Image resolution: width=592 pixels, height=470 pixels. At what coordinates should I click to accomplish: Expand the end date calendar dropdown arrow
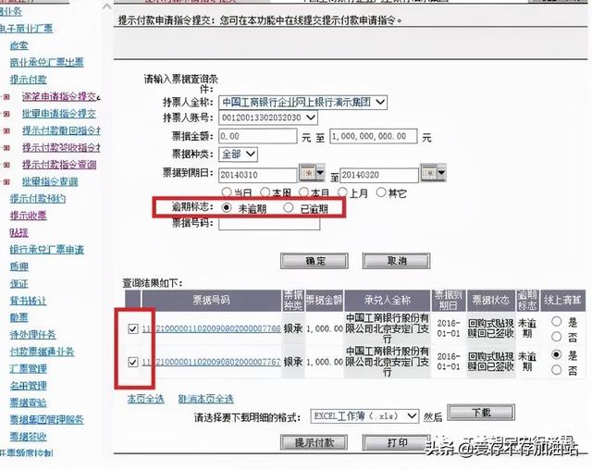coord(442,173)
